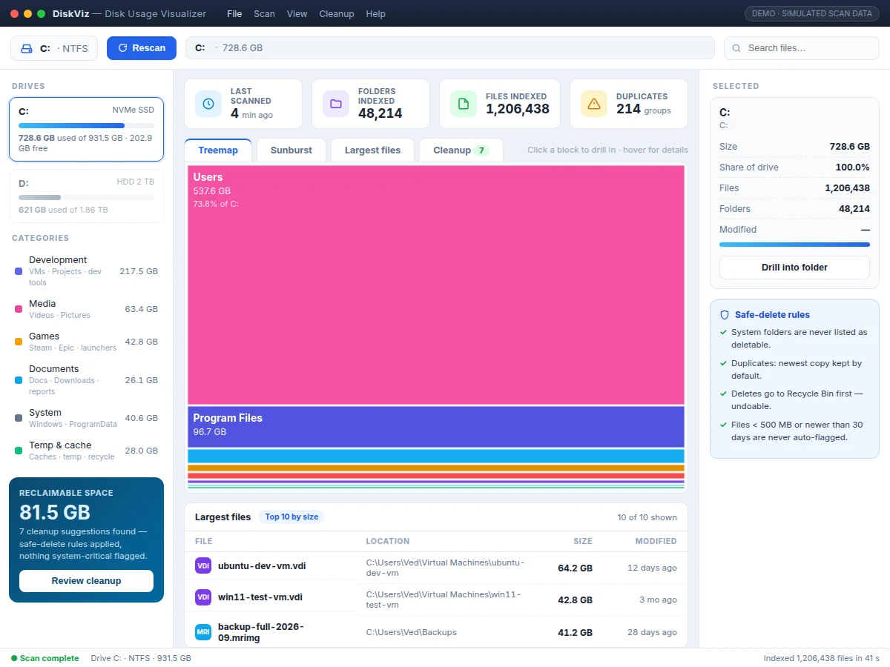Click the LOCATION column header
The image size is (890, 667).
click(388, 541)
